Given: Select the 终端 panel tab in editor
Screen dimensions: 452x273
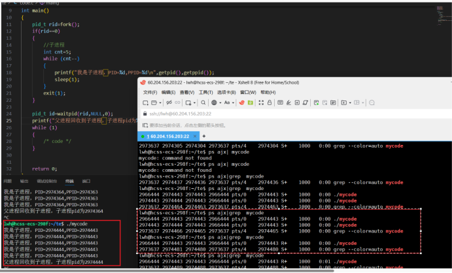Looking at the screenshot, I should [69, 181].
